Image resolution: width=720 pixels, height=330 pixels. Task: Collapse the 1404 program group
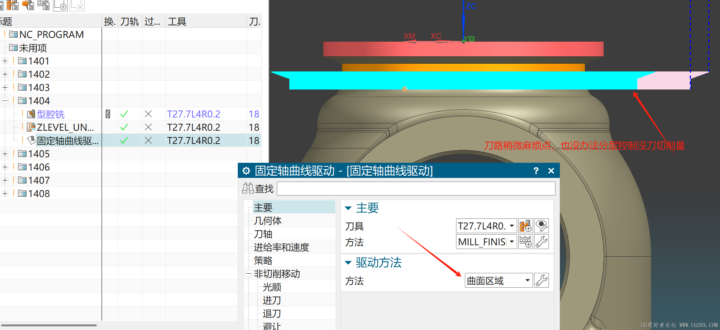click(5, 101)
